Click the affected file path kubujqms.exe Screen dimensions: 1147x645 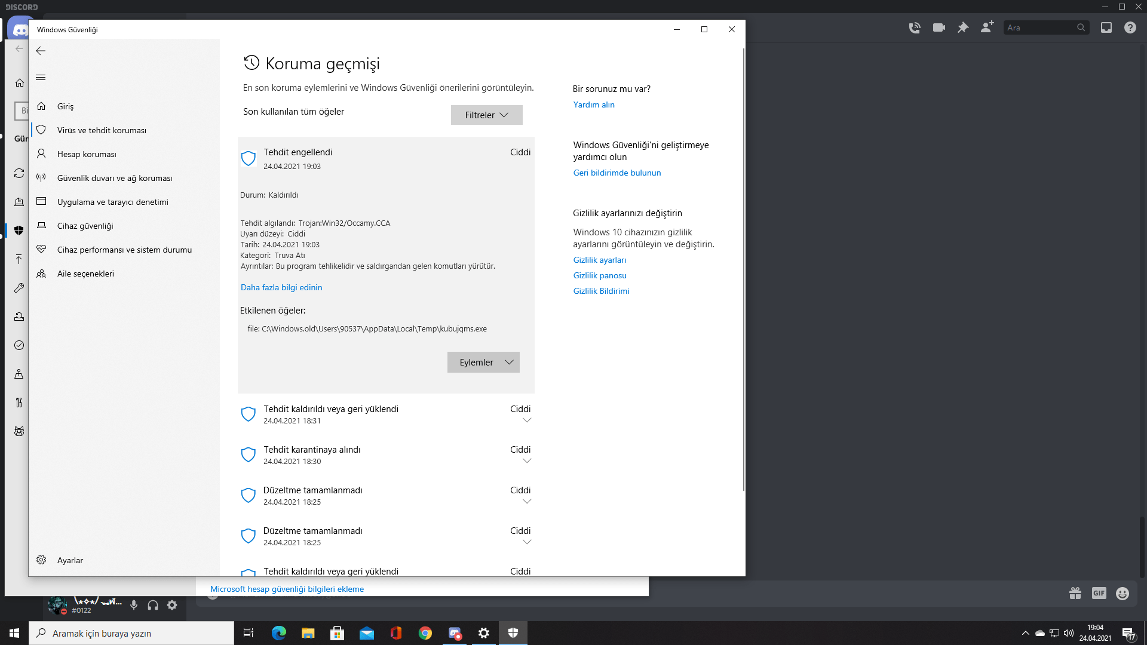pos(367,329)
